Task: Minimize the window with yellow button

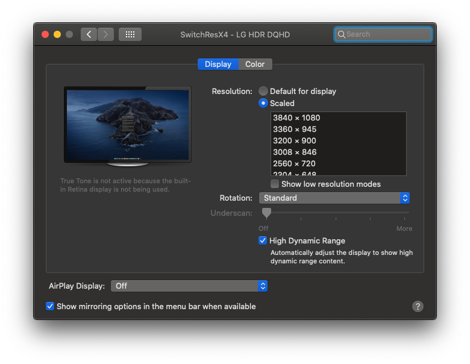Action: pos(57,34)
